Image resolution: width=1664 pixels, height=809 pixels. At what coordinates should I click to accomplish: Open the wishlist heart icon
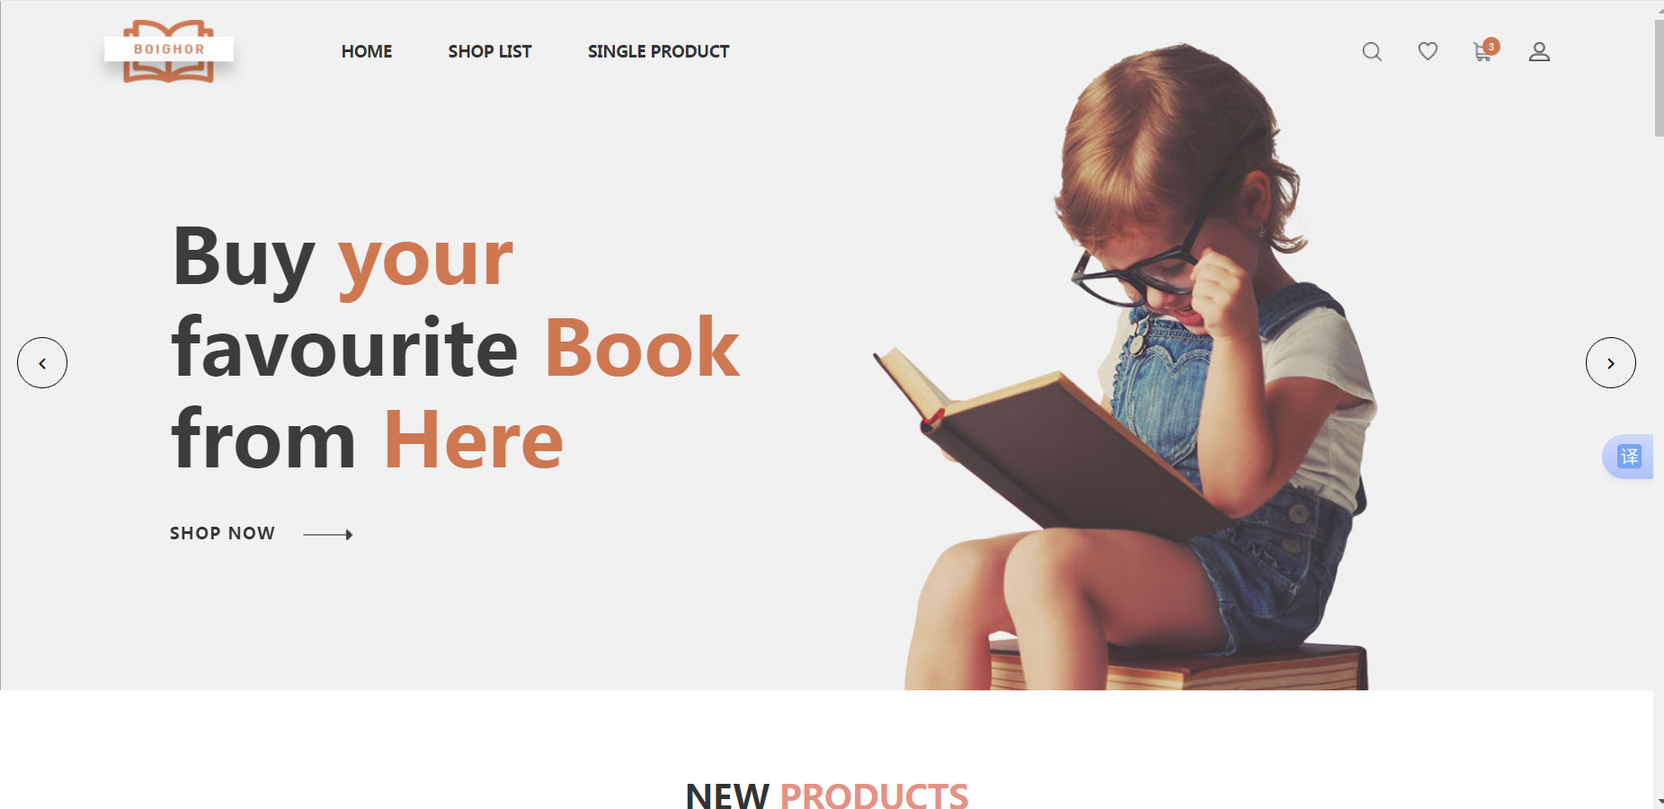pos(1428,51)
